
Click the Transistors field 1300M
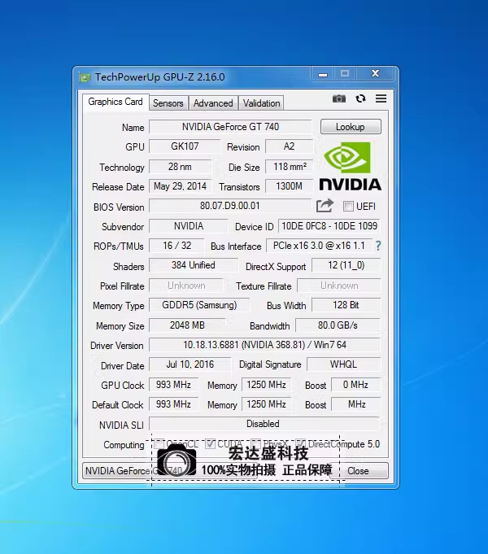click(289, 186)
